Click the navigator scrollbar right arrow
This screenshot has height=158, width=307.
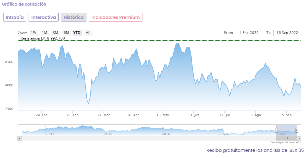point(299,138)
